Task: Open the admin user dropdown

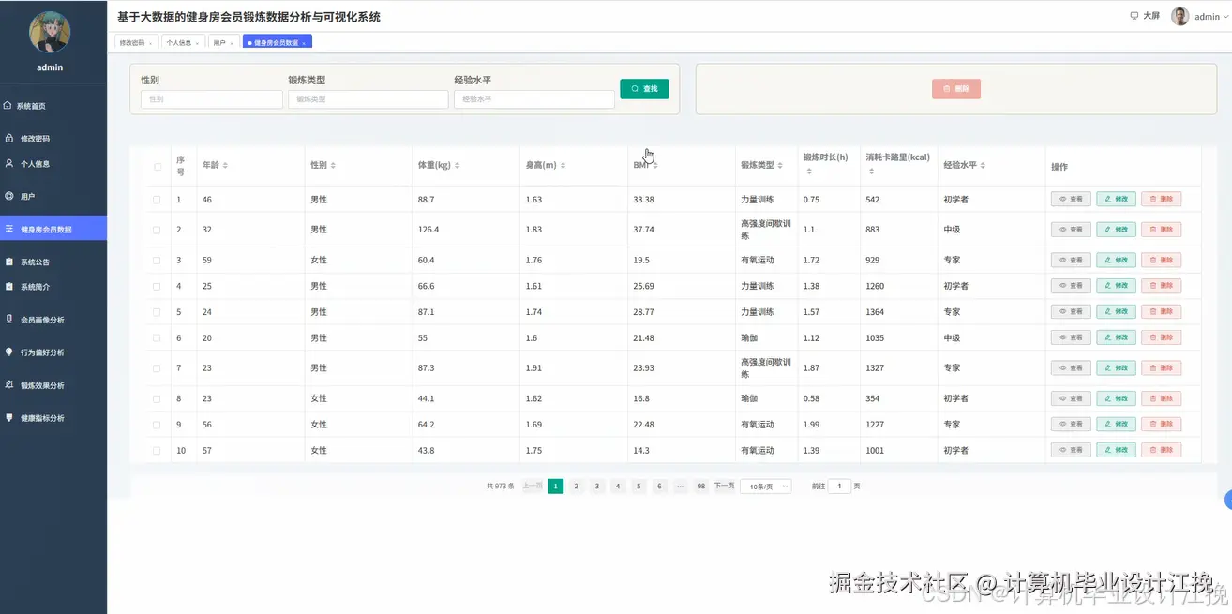Action: point(1209,17)
